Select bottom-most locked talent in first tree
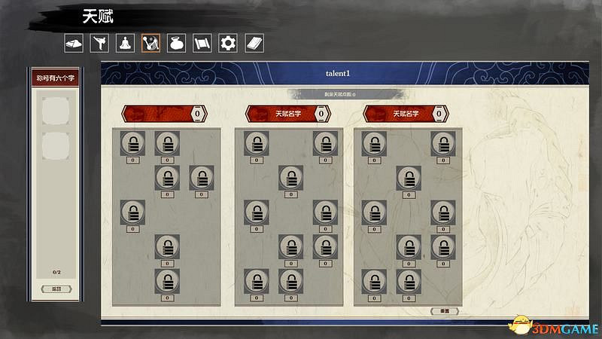This screenshot has height=339, width=602. [167, 281]
